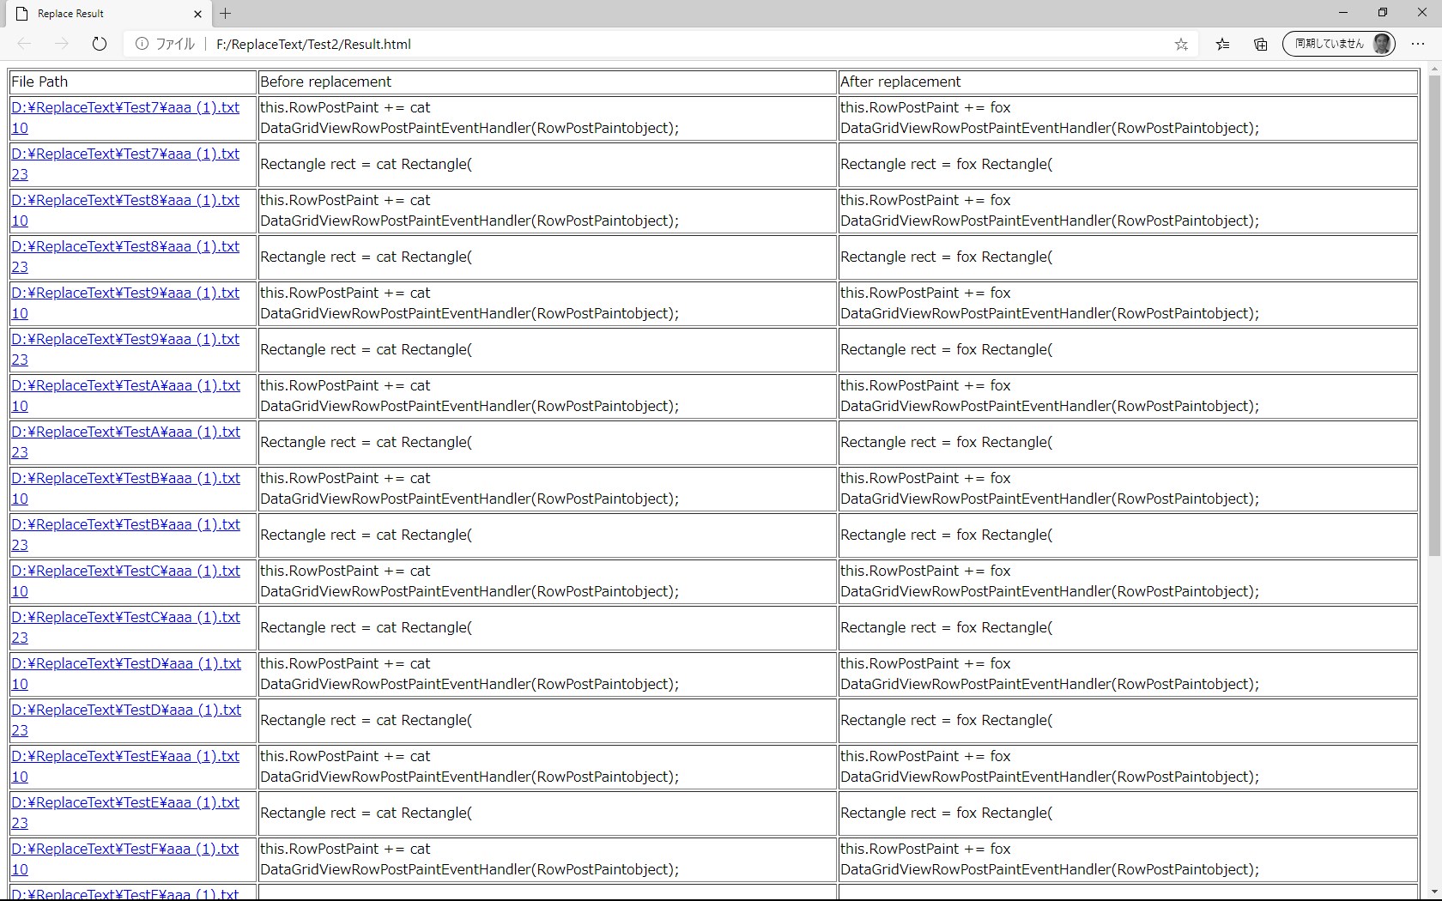
Task: Open TestE aaa (1).txt link line 23
Action: point(125,813)
